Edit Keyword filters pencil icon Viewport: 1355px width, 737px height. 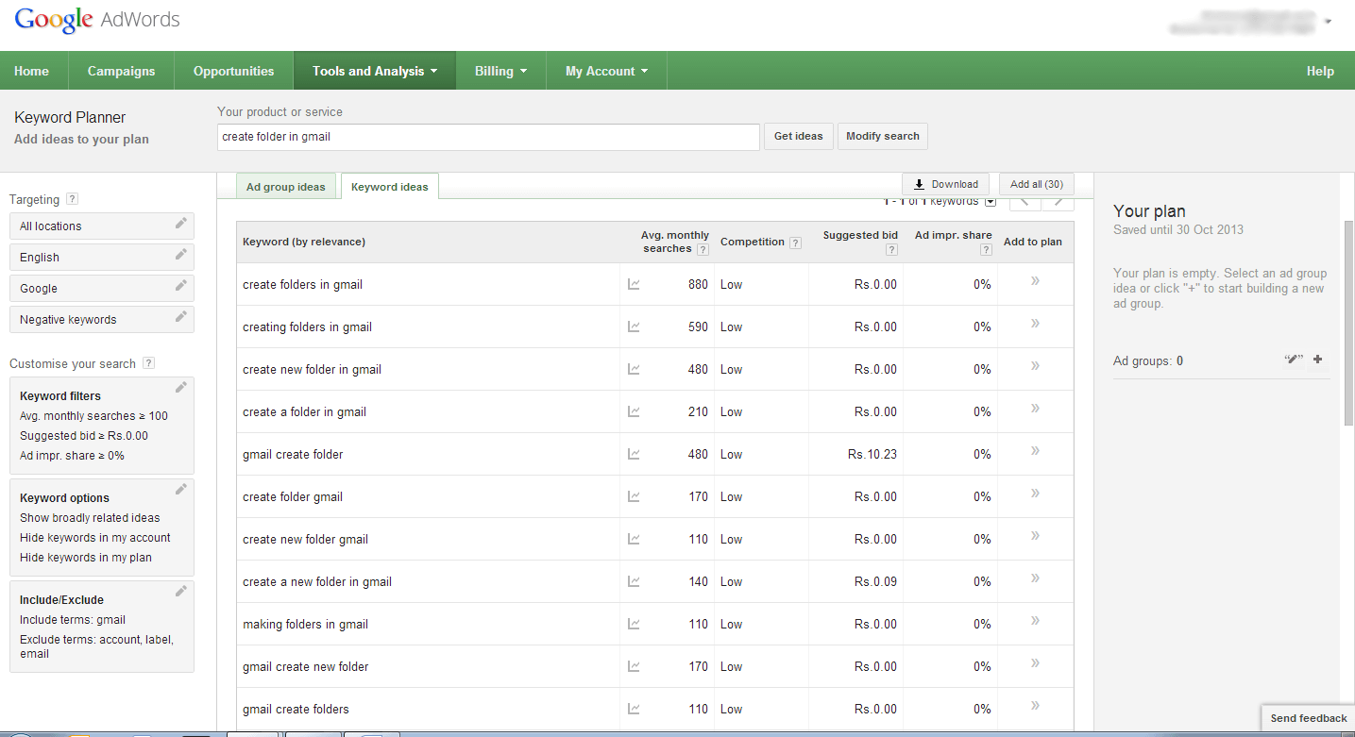pyautogui.click(x=181, y=388)
